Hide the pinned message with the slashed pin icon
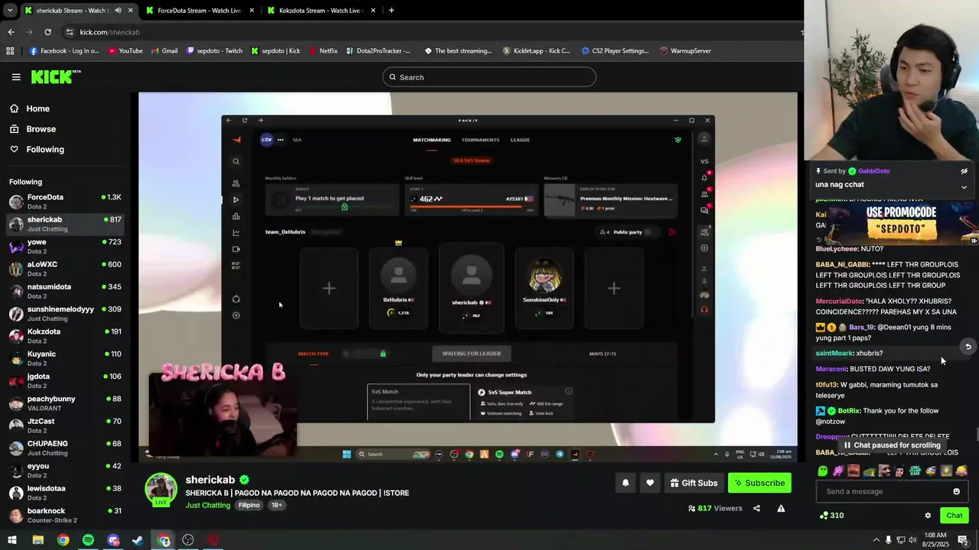The height and width of the screenshot is (550, 979). point(964,171)
